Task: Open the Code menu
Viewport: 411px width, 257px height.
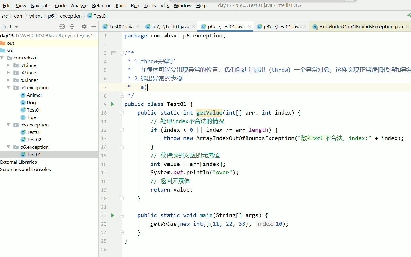Action: pyautogui.click(x=61, y=5)
